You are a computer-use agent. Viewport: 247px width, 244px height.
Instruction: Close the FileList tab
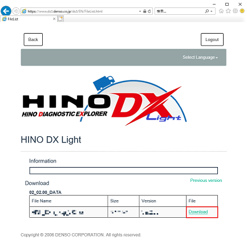coord(54,19)
